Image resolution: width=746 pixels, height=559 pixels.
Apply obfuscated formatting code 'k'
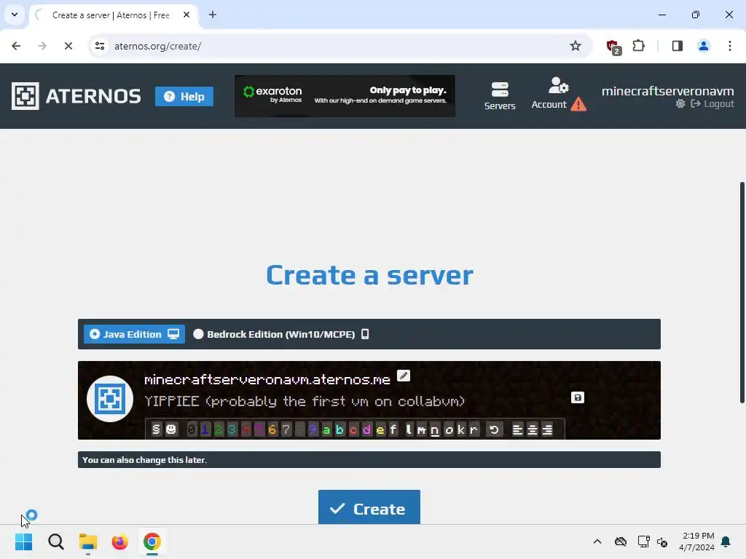pos(461,429)
